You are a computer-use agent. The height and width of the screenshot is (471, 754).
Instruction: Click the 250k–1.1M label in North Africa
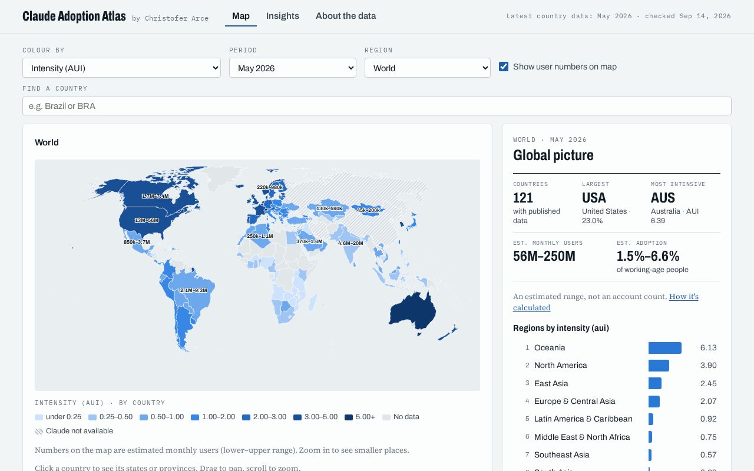[260, 236]
